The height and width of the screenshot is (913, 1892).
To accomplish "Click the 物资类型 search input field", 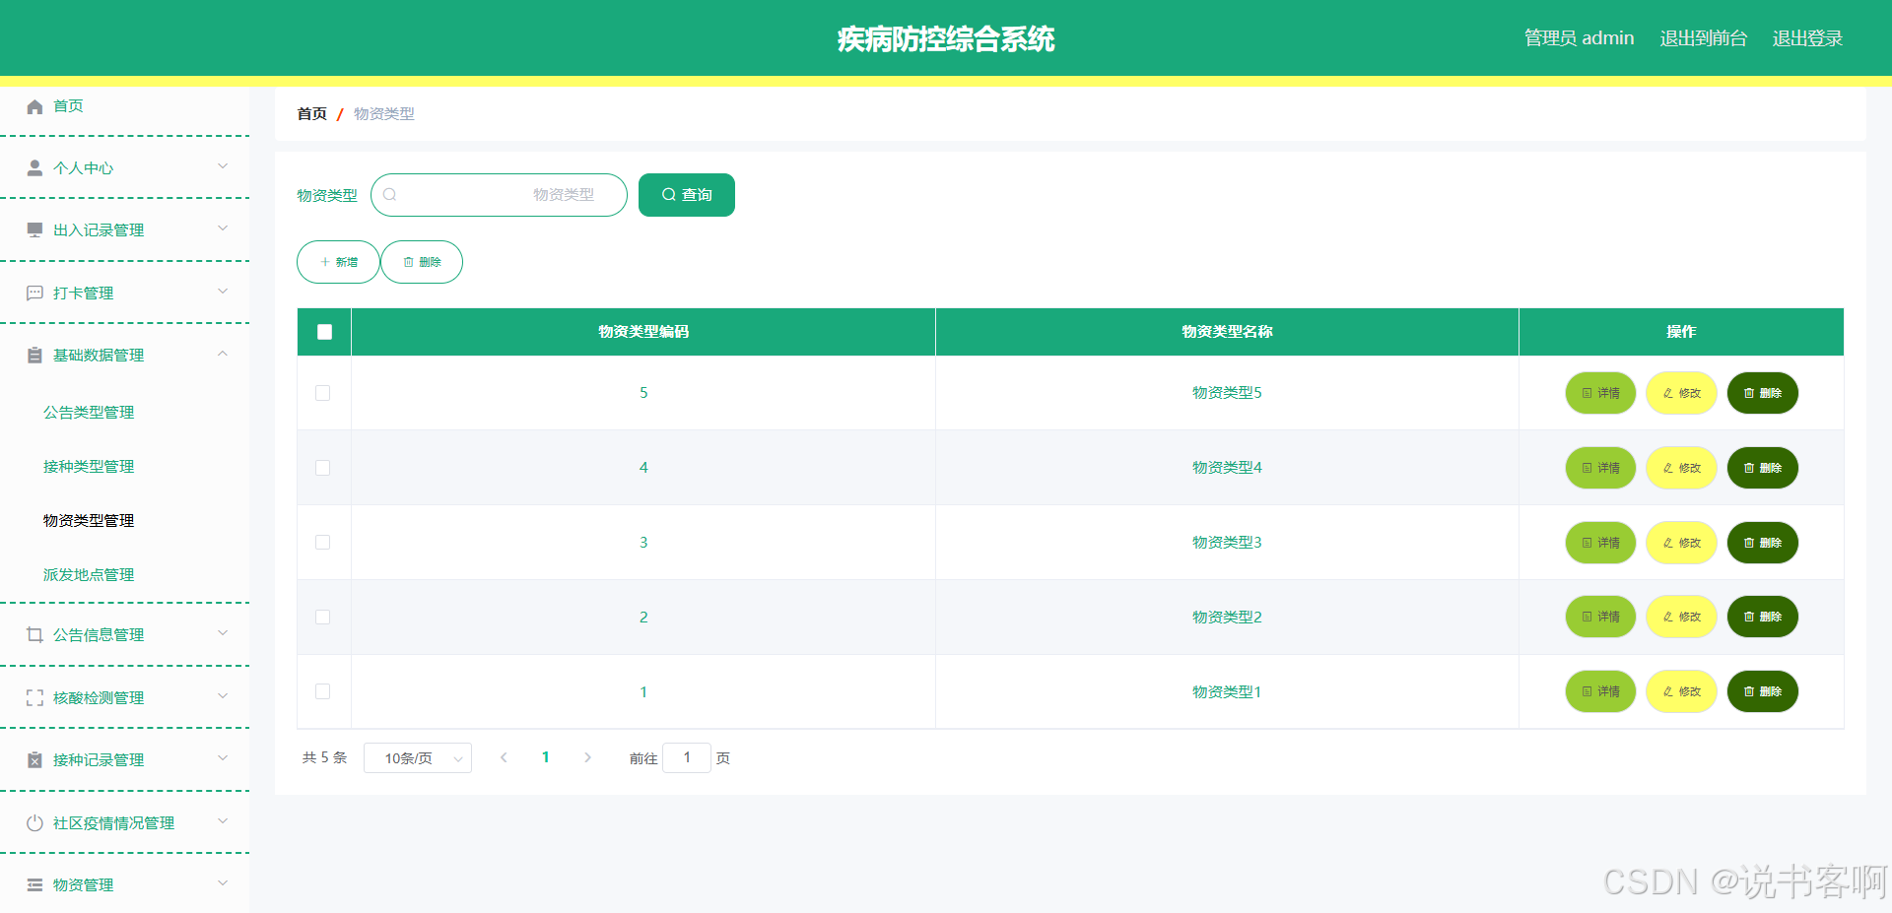I will coord(499,195).
